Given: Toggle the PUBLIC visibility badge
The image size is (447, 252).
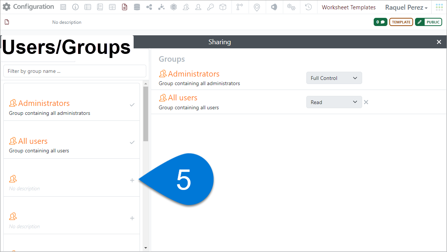Looking at the screenshot, I should click(428, 22).
